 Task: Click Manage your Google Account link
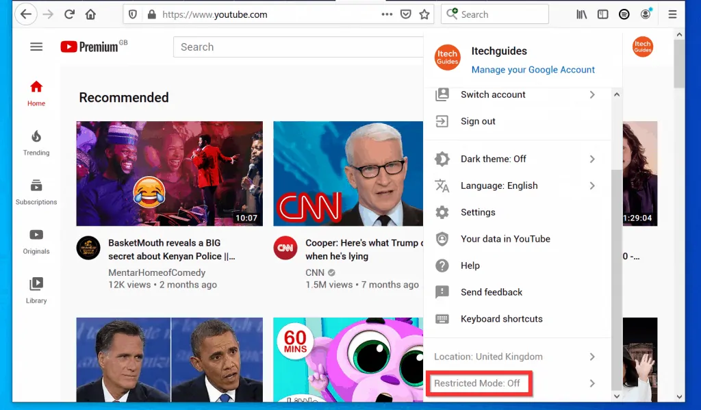click(533, 70)
